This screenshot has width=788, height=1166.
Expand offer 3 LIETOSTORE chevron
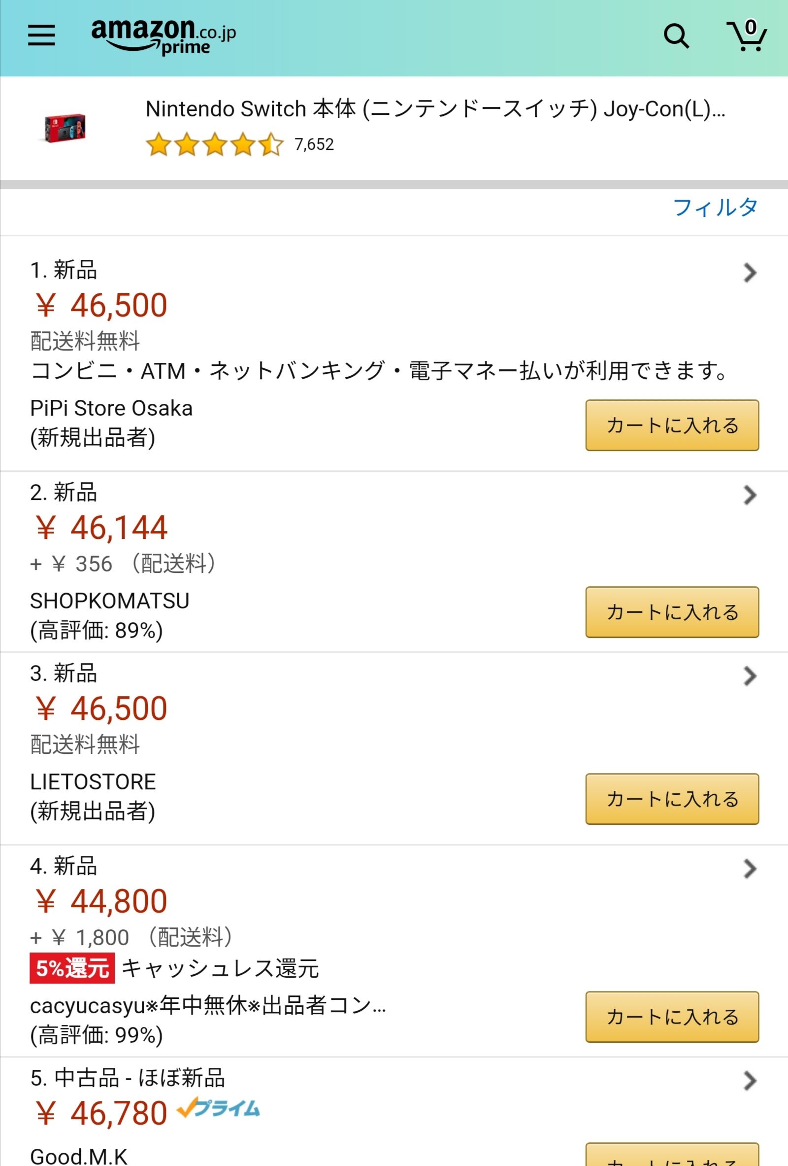(x=750, y=676)
